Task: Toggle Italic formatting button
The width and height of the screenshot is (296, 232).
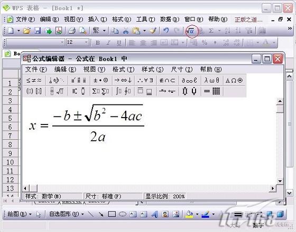Action: tap(108, 43)
